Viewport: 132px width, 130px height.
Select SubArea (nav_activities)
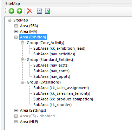[54, 54]
